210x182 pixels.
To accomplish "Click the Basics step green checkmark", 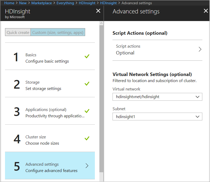I will (87, 56).
